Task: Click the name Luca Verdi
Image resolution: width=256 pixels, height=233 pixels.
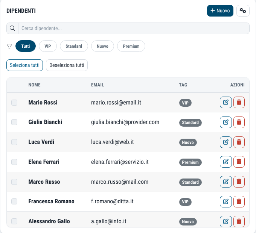Action: point(41,142)
